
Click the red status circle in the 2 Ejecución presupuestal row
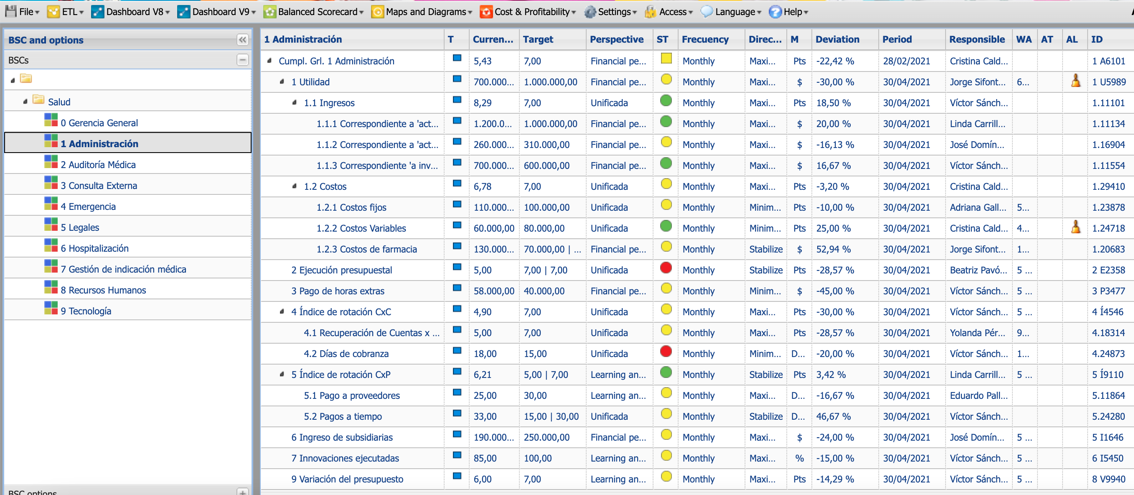click(666, 268)
